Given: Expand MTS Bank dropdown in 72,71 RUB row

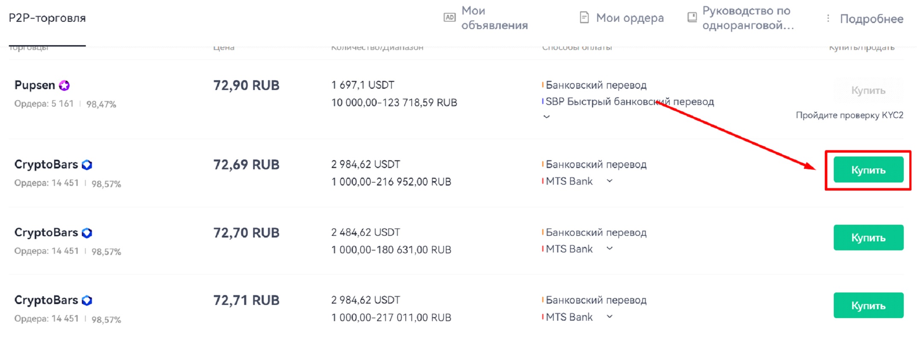Looking at the screenshot, I should pos(609,317).
